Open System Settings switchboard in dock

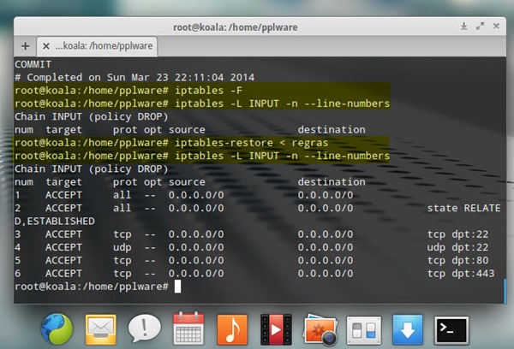(x=364, y=330)
